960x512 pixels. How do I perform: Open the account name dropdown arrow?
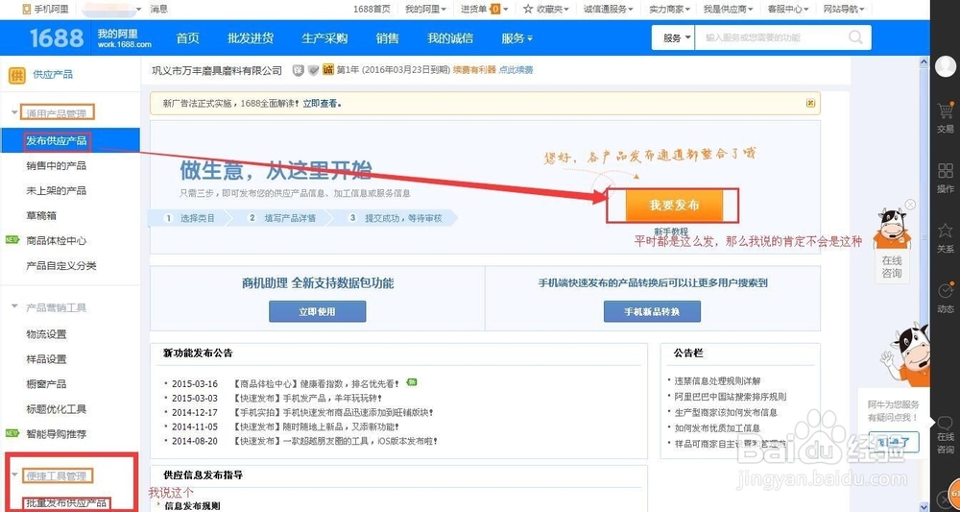click(x=139, y=10)
